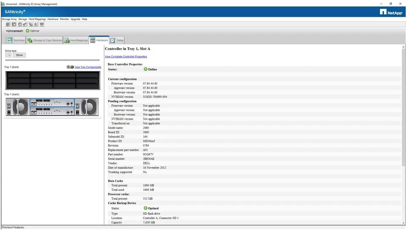Screen dimensions: 407x230
Task: Click the stethoscope Recovery Guru toolbar icon
Action: tap(31, 24)
